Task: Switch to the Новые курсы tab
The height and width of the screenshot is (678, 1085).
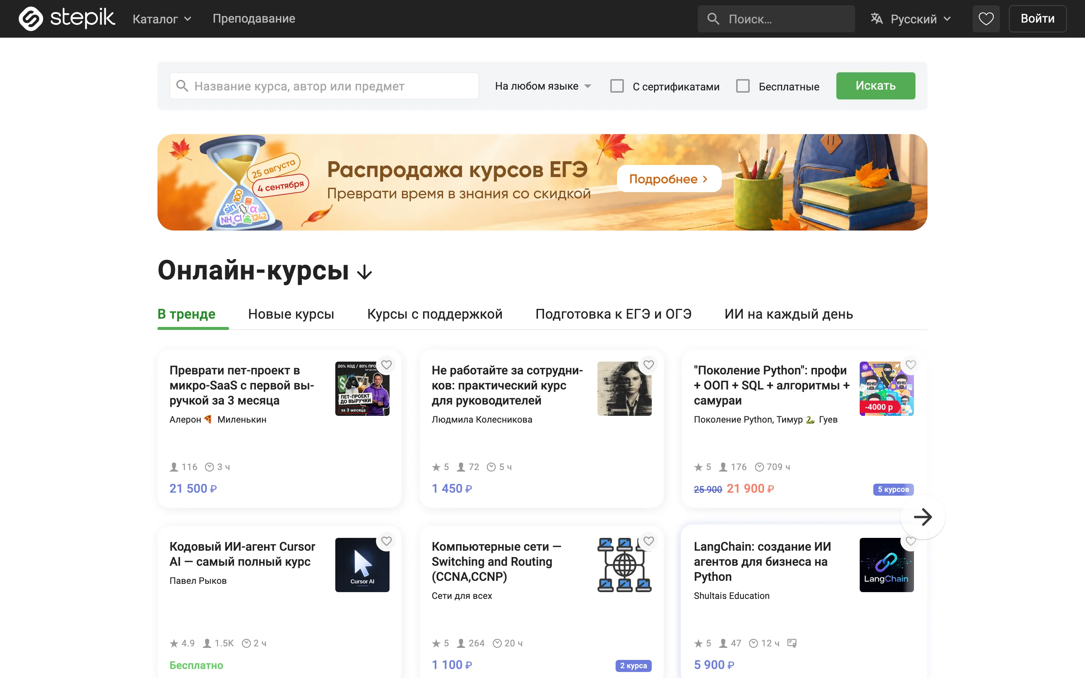Action: 291,314
